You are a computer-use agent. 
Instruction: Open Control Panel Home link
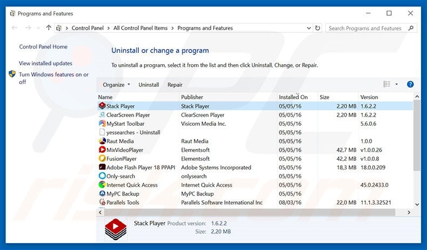[x=43, y=46]
